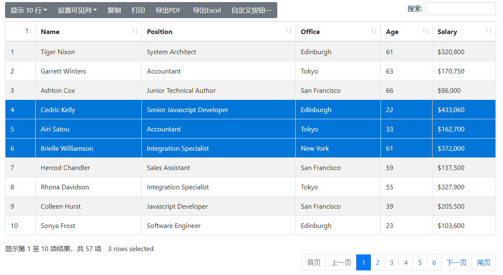Viewport: 503px width, 275px height.
Task: Select the Sonya Frost name cell
Action: click(x=88, y=225)
